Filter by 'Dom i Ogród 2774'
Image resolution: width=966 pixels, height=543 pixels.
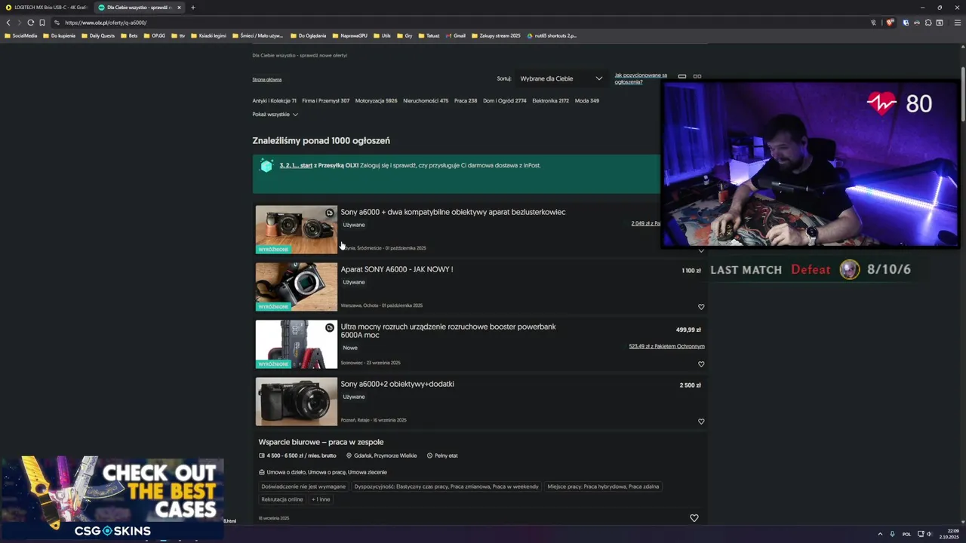pos(504,100)
